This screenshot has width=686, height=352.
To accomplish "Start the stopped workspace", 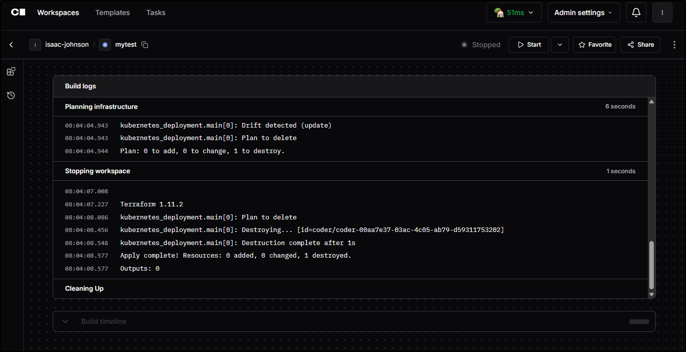I will (x=528, y=45).
